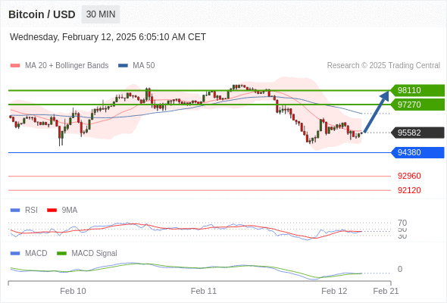Click the Feb 11 date axis label
The height and width of the screenshot is (303, 447).
pyautogui.click(x=204, y=291)
